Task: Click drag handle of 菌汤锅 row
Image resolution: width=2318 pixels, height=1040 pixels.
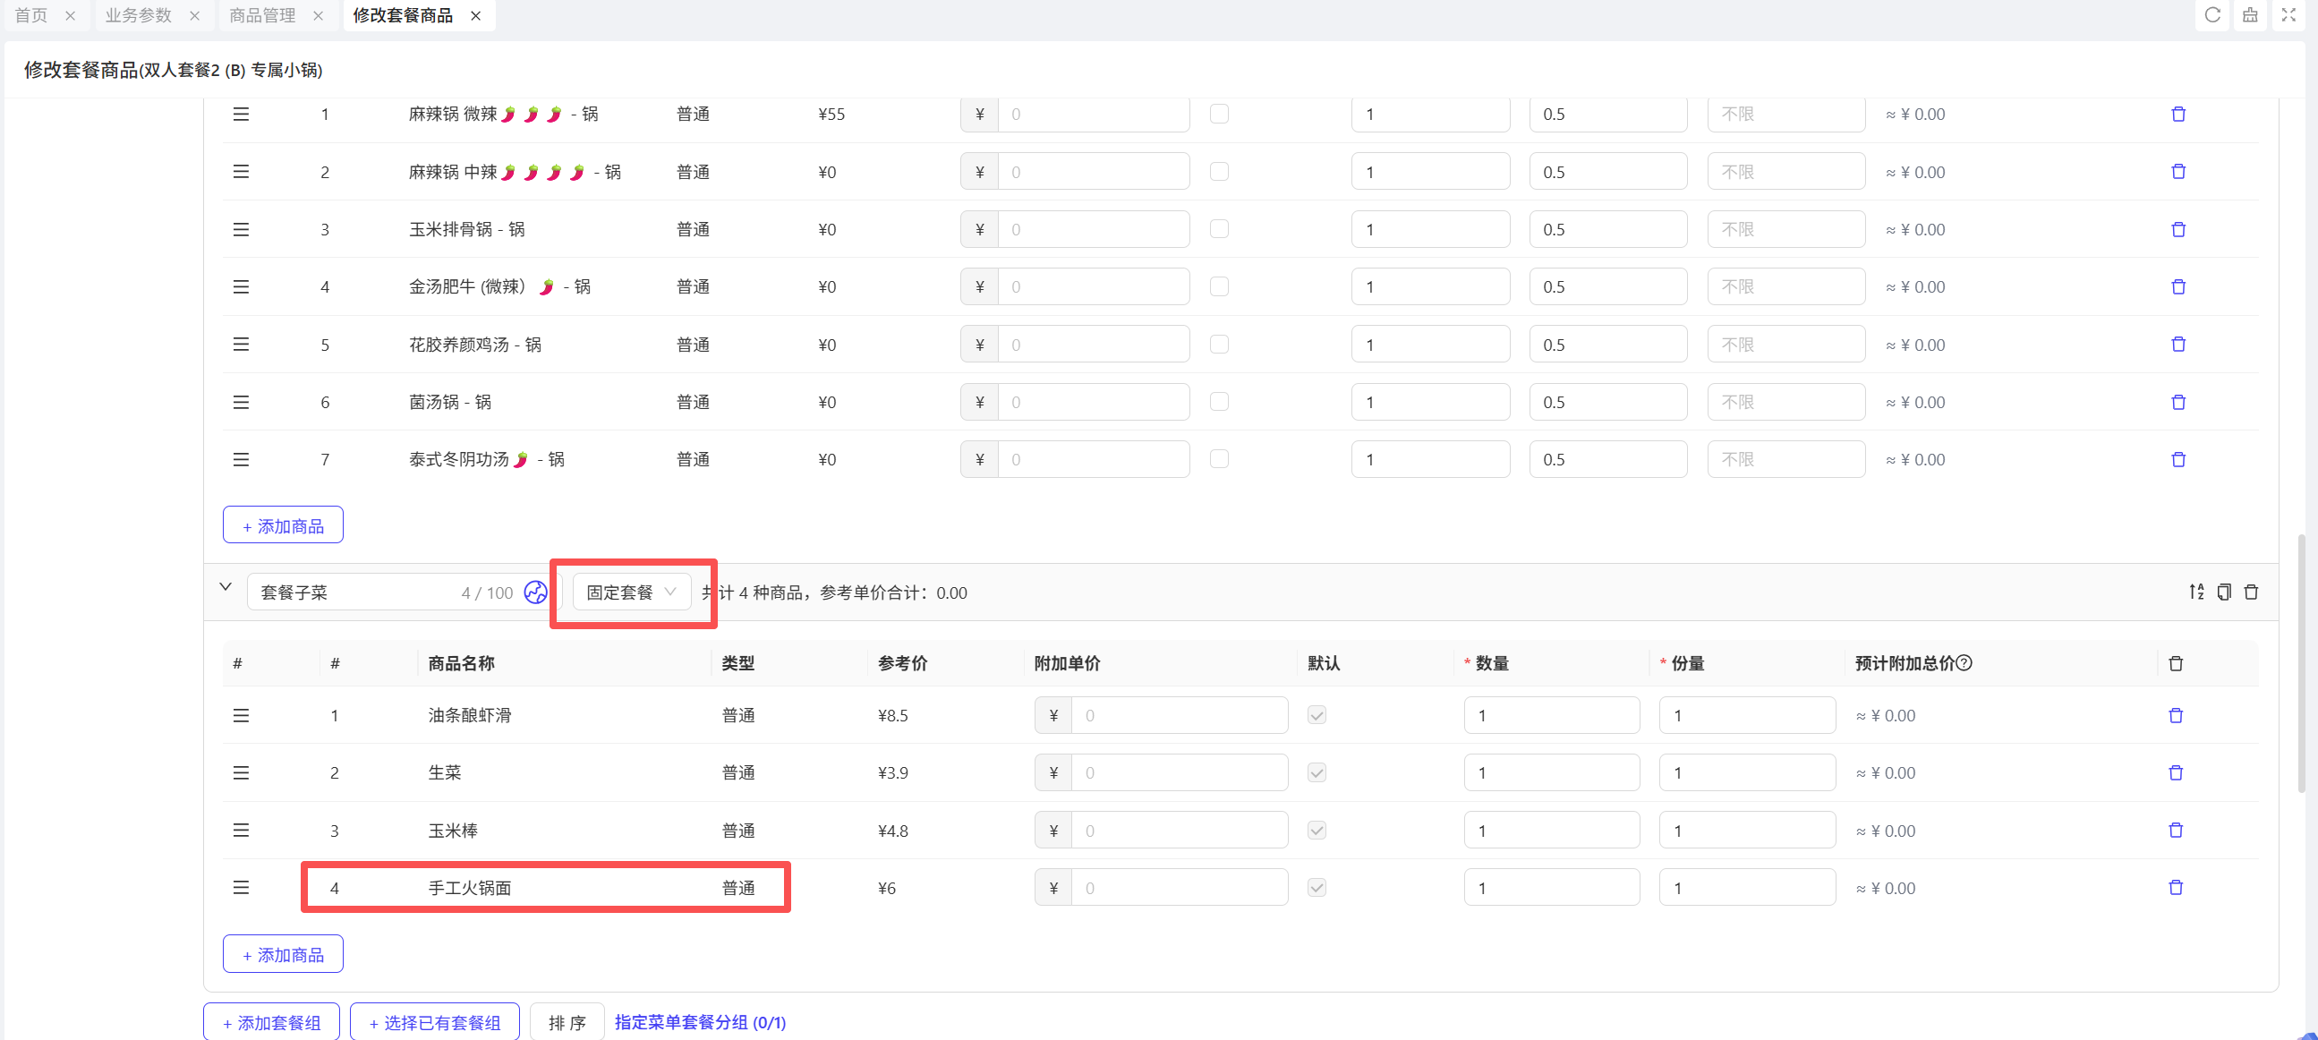Action: coord(240,402)
